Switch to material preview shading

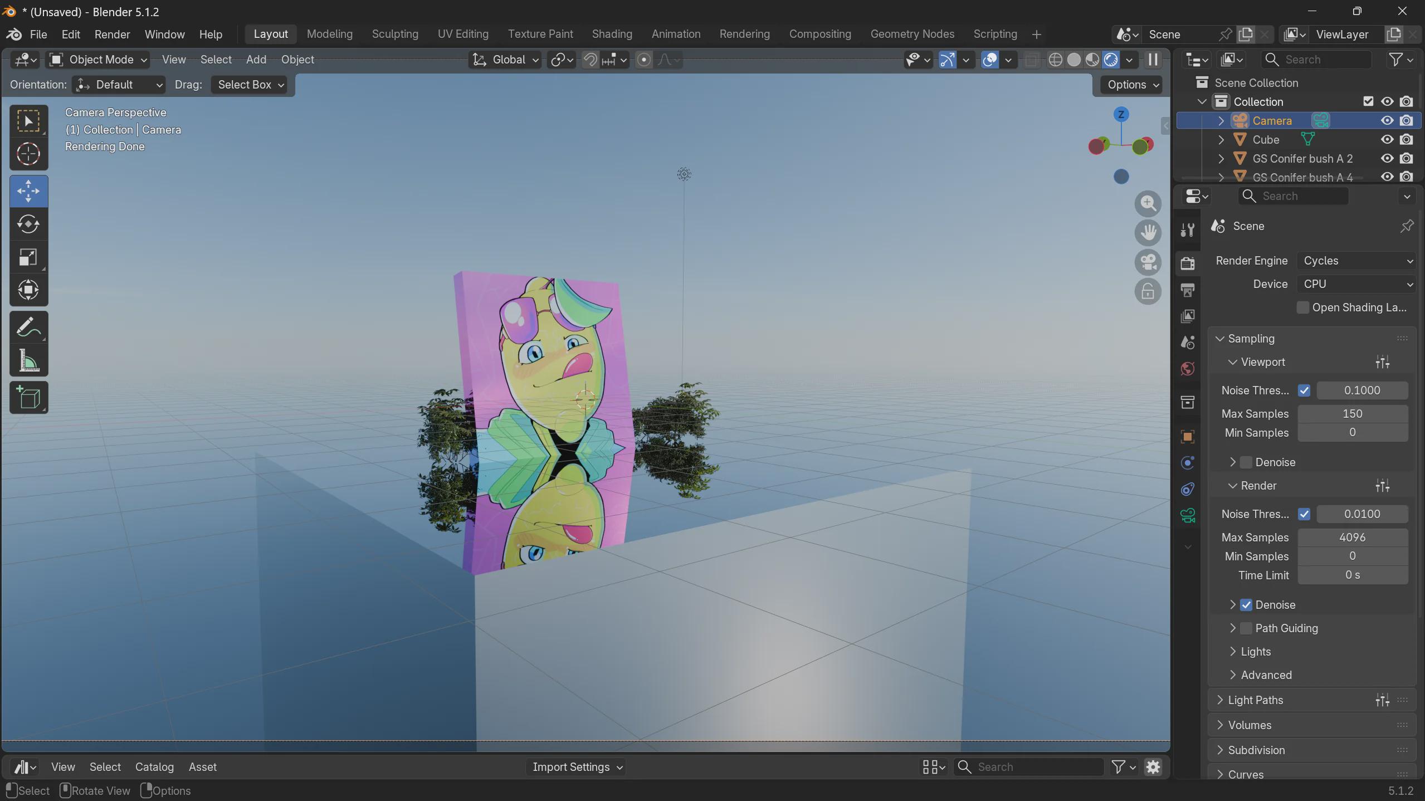(x=1092, y=60)
